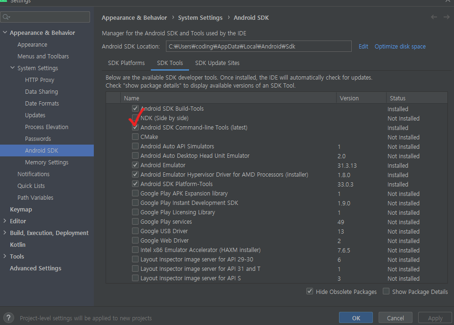Click the Status column header
Viewport: 454px width, 325px height.
[x=417, y=98]
